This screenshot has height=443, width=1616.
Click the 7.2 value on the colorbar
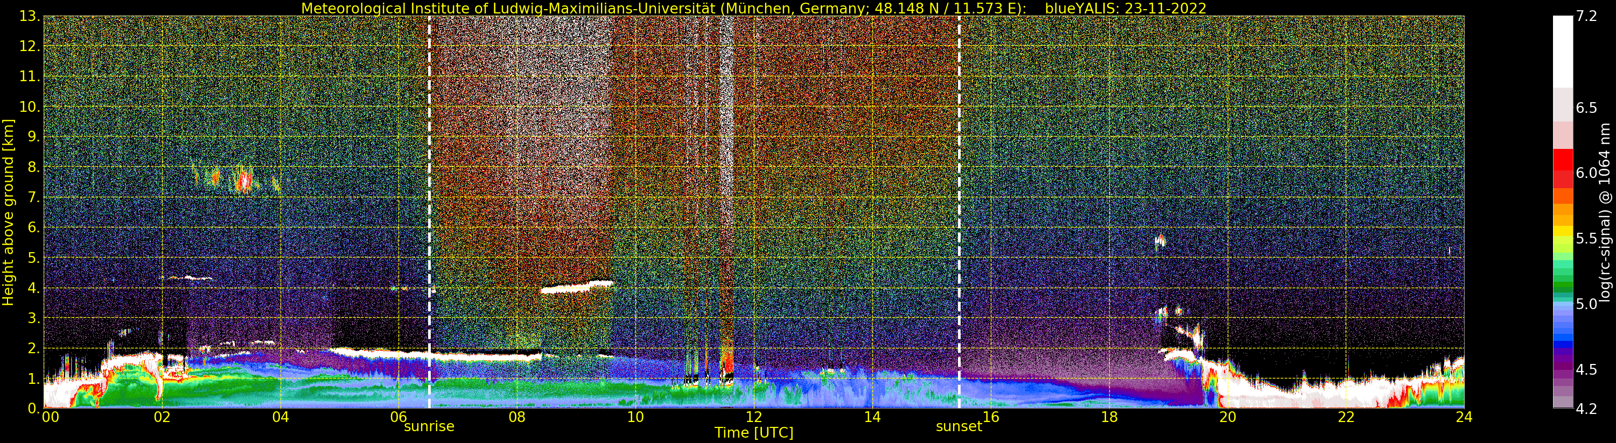1586,16
